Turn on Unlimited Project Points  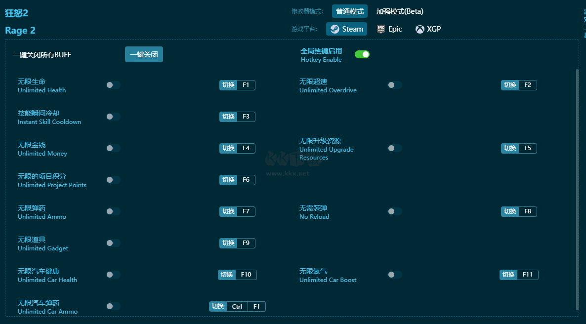[113, 180]
